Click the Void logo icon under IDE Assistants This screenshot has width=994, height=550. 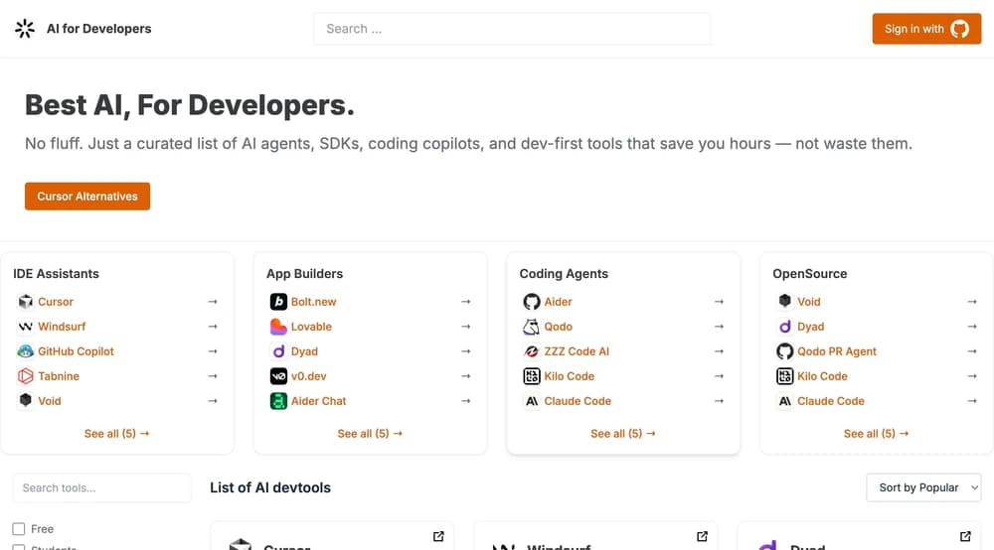click(26, 401)
